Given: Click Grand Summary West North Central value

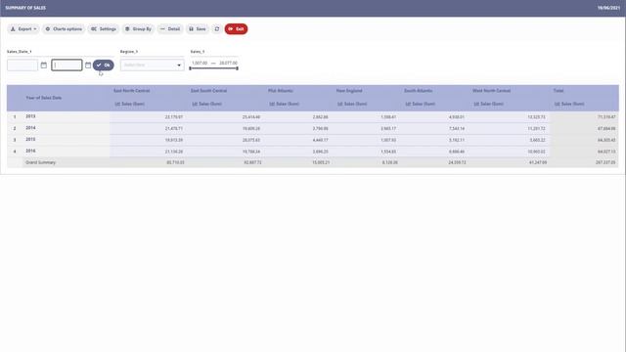Looking at the screenshot, I should click(537, 163).
